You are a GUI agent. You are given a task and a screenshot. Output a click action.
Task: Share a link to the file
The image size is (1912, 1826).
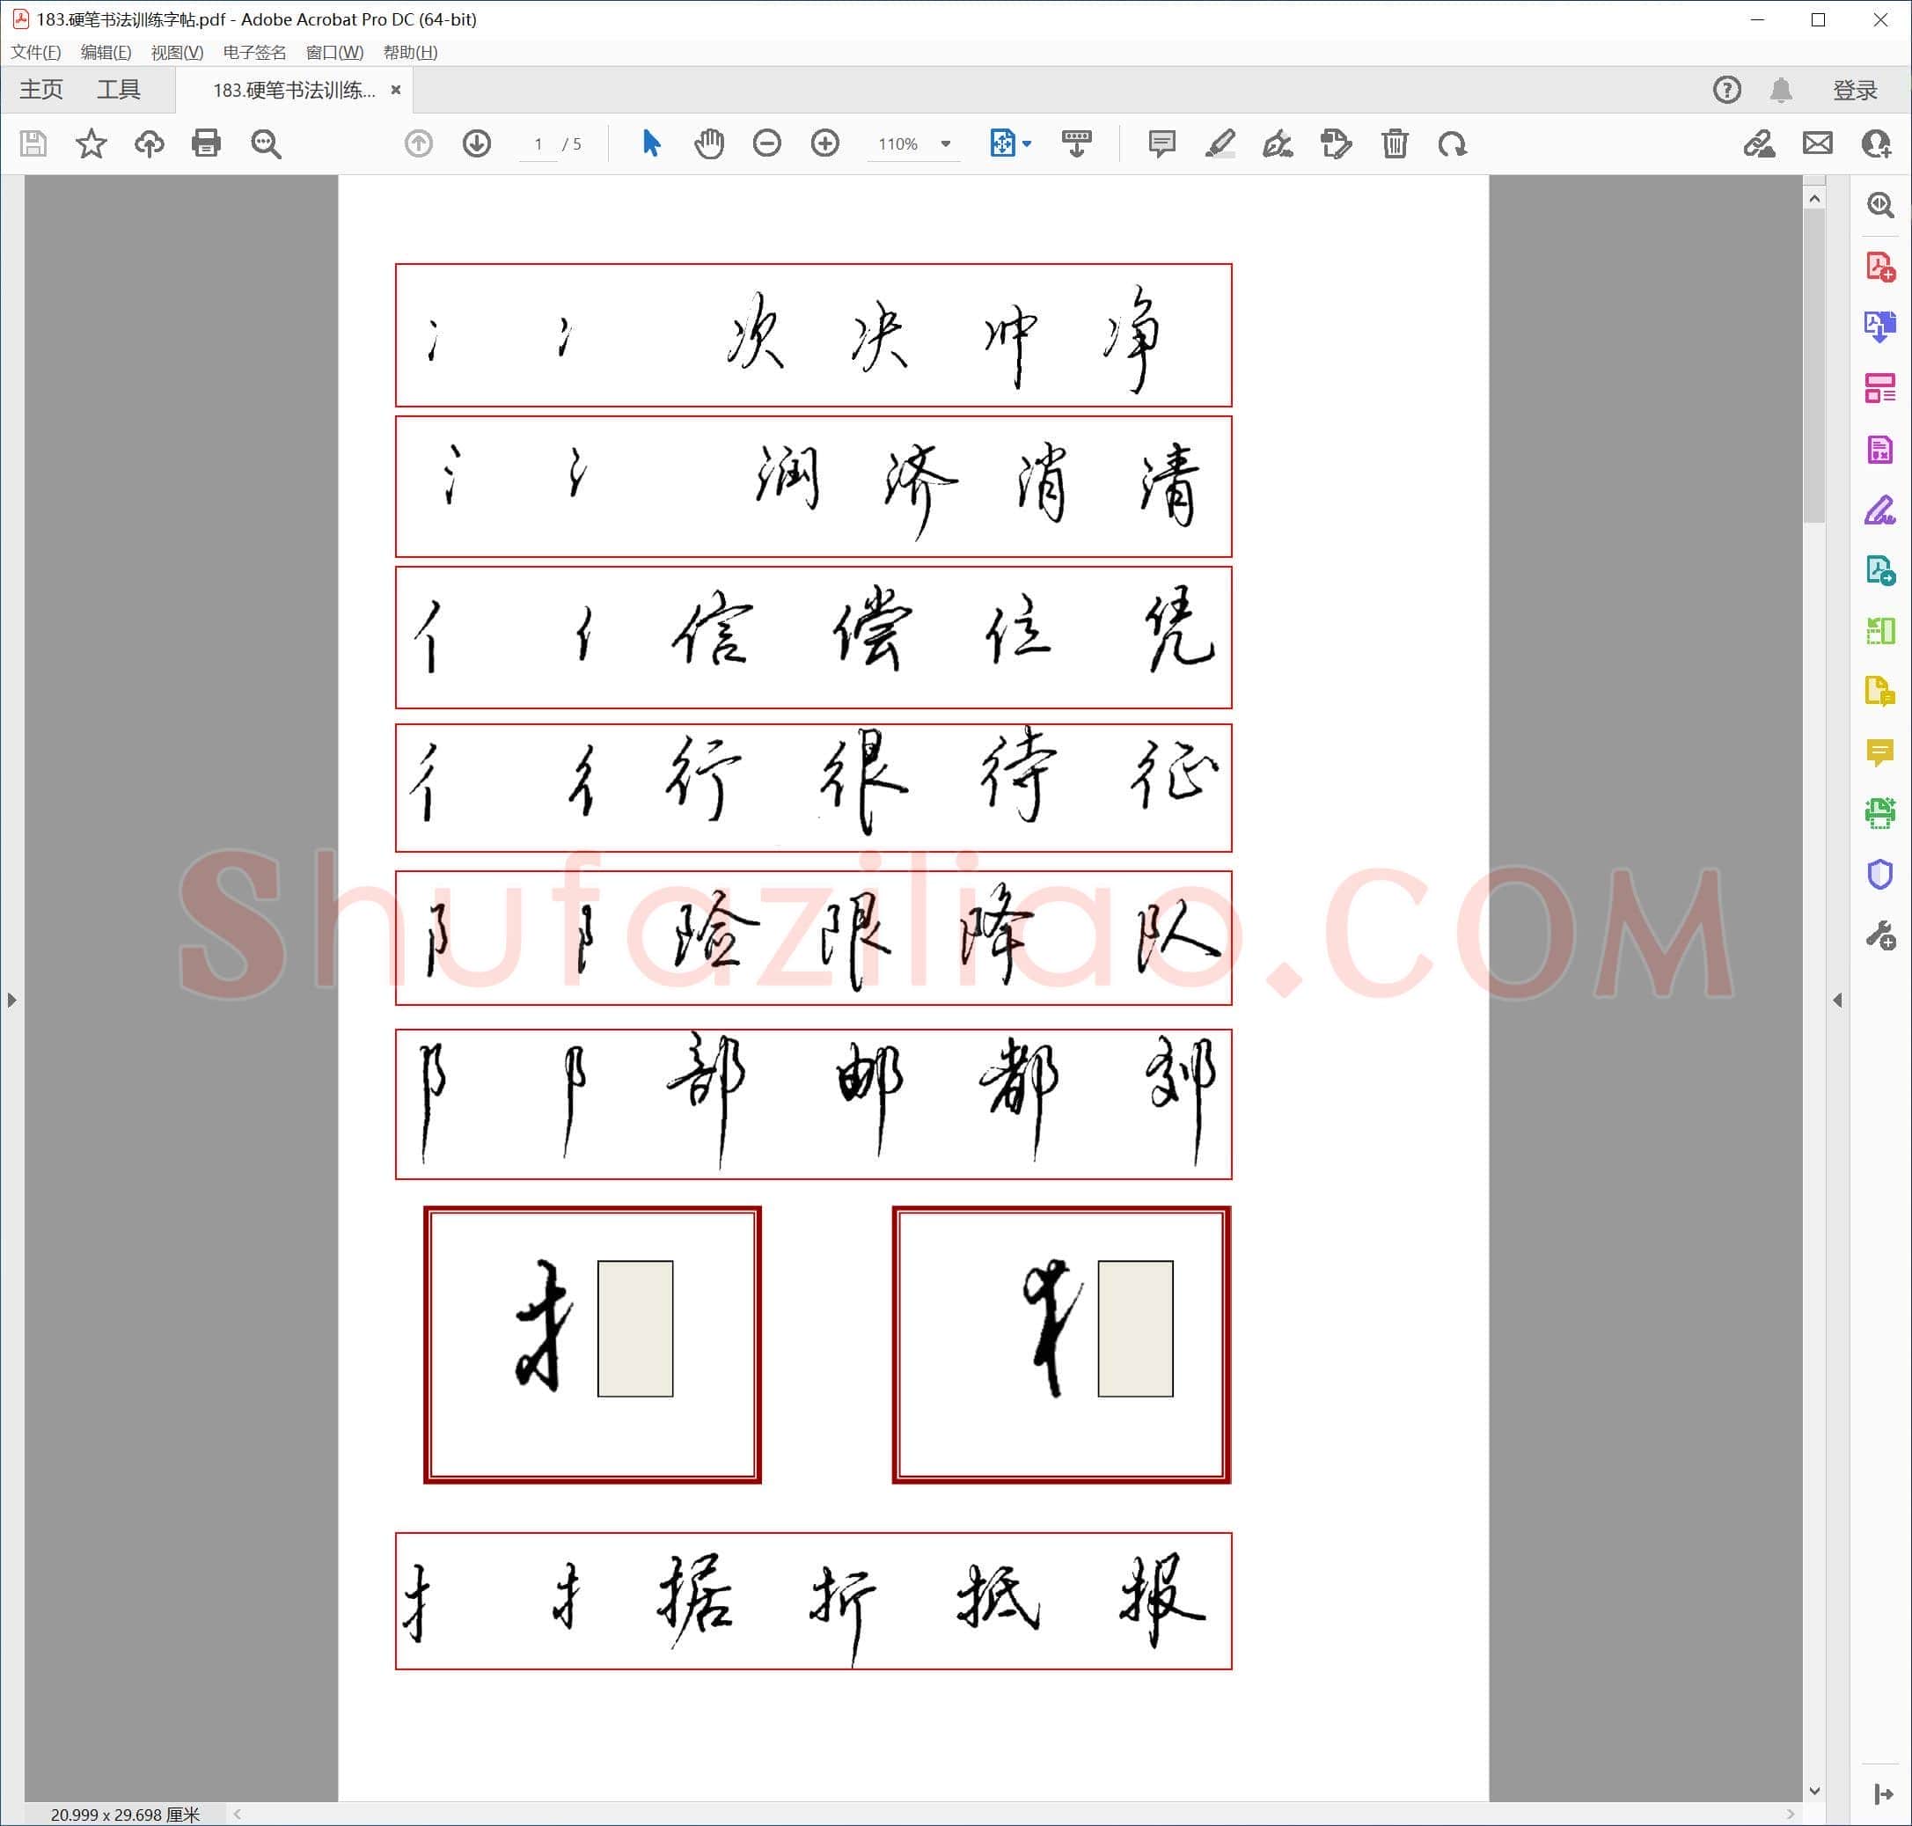pyautogui.click(x=1758, y=144)
